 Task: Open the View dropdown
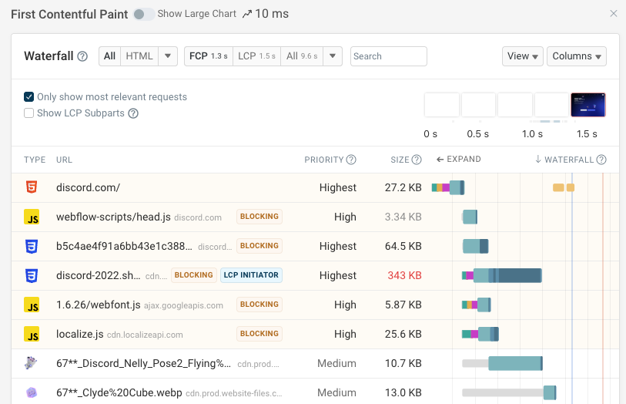click(523, 56)
